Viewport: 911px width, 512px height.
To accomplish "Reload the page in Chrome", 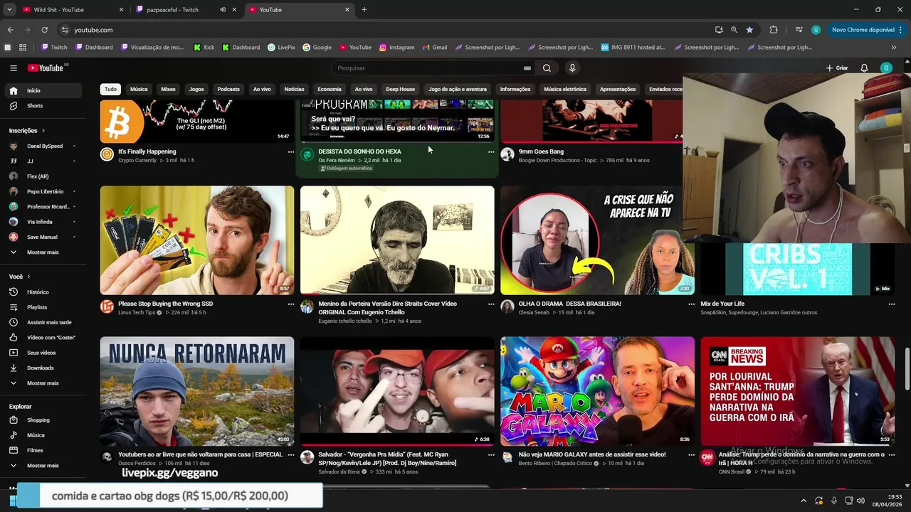I will (44, 30).
